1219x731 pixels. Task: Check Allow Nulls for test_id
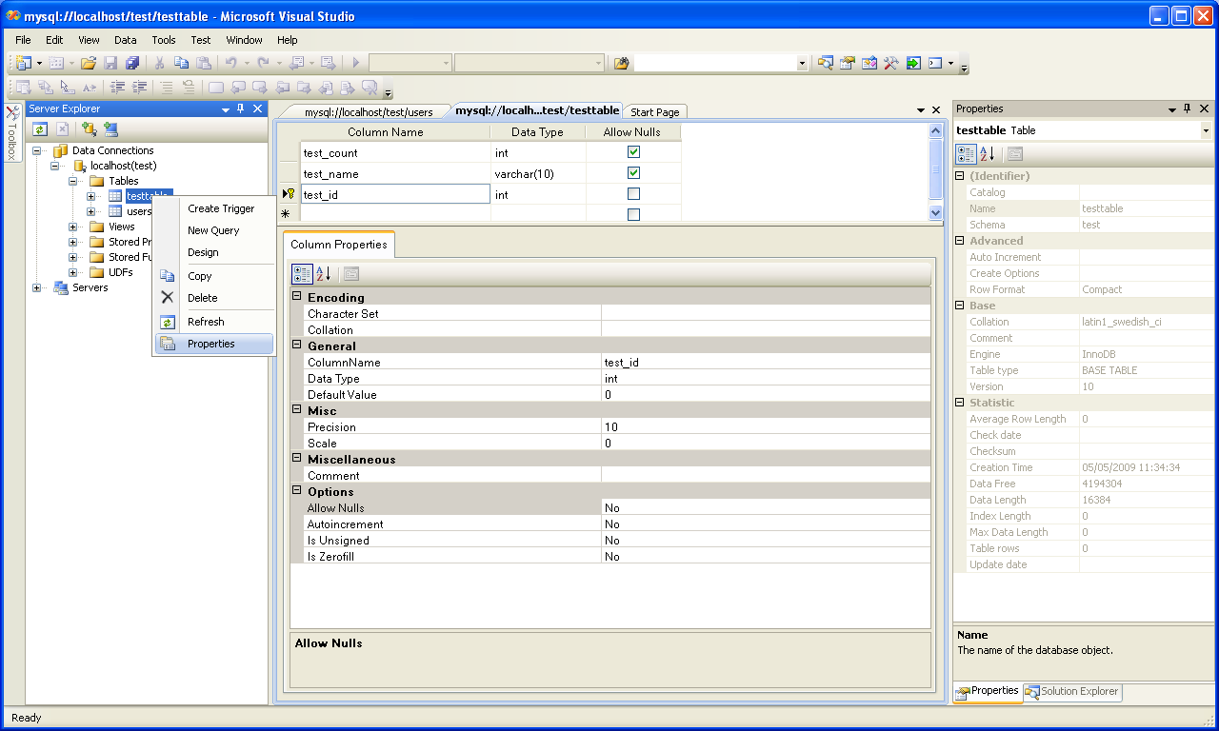[633, 194]
